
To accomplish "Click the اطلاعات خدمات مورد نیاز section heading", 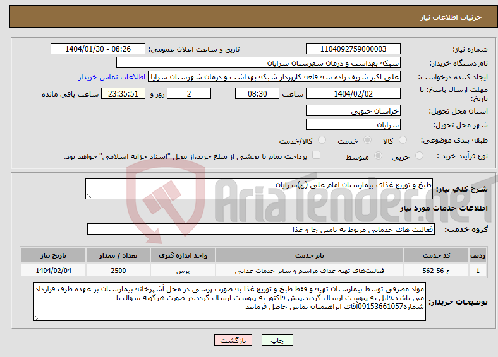I will 444,208.
